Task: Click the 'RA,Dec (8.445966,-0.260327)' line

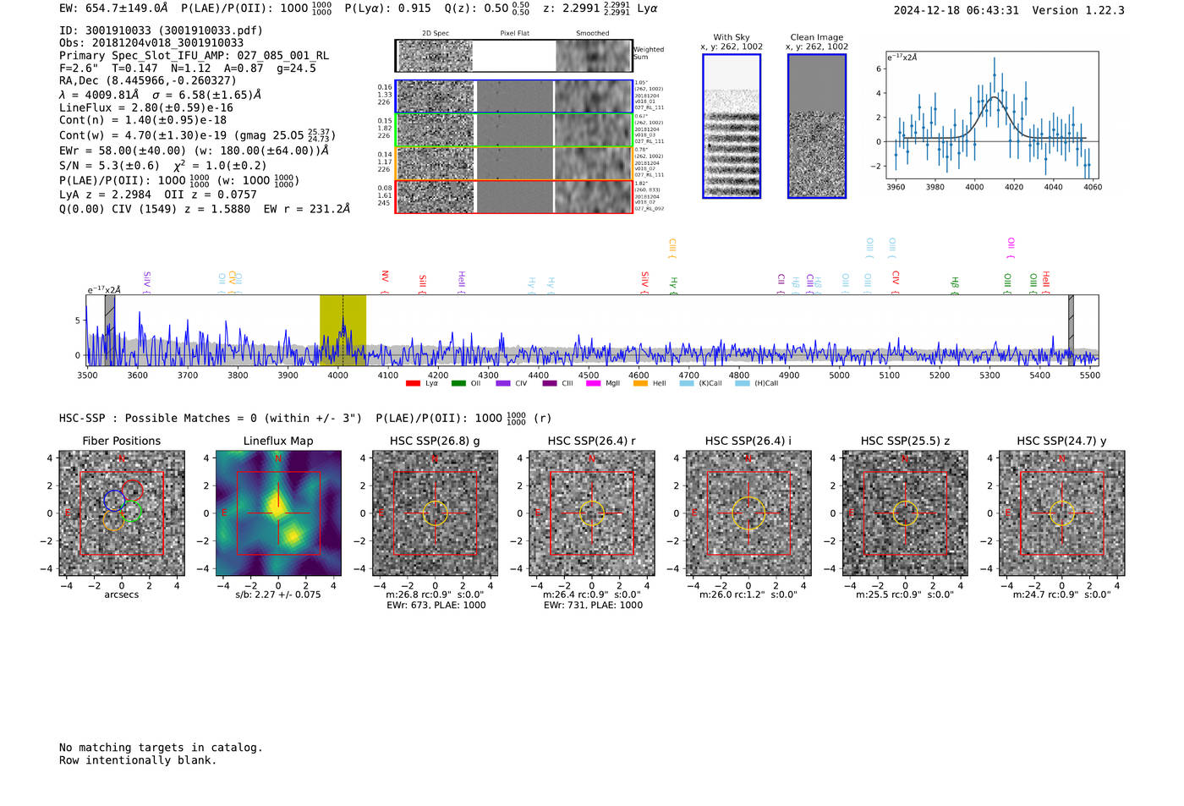Action: point(148,81)
